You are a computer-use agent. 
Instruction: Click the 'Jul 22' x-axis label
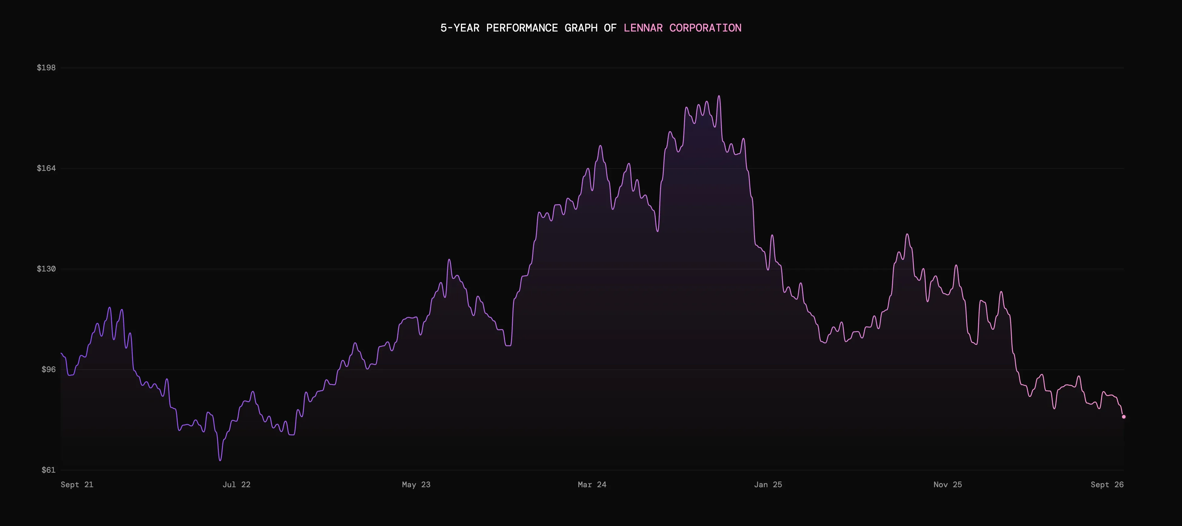[x=236, y=485]
